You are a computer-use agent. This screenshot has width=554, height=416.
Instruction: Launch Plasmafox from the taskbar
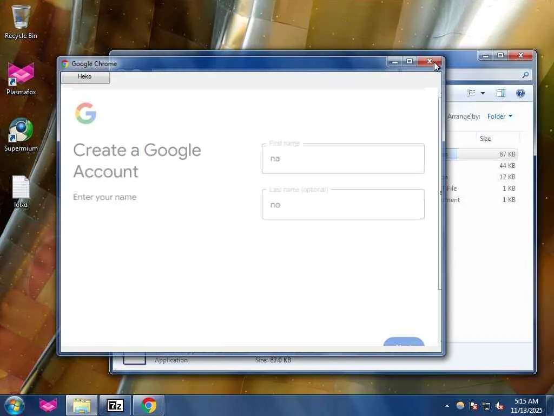pyautogui.click(x=48, y=405)
